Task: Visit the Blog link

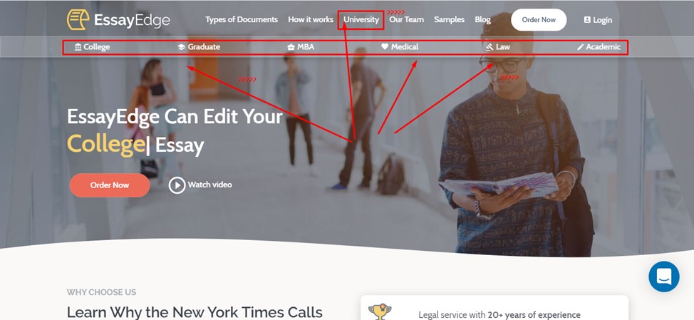Action: tap(483, 19)
